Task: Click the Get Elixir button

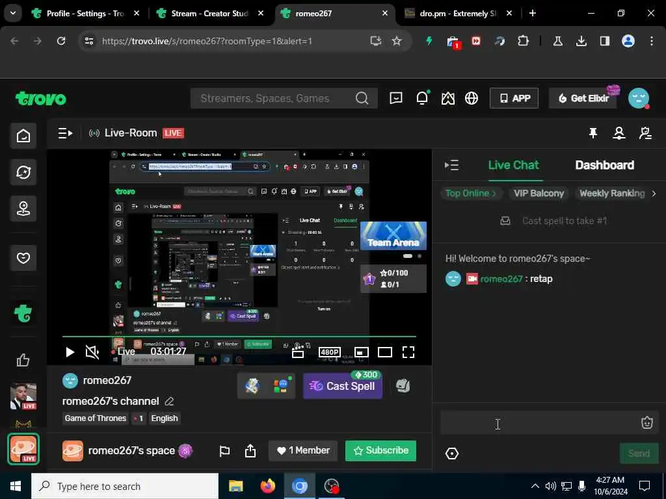Action: (x=583, y=99)
